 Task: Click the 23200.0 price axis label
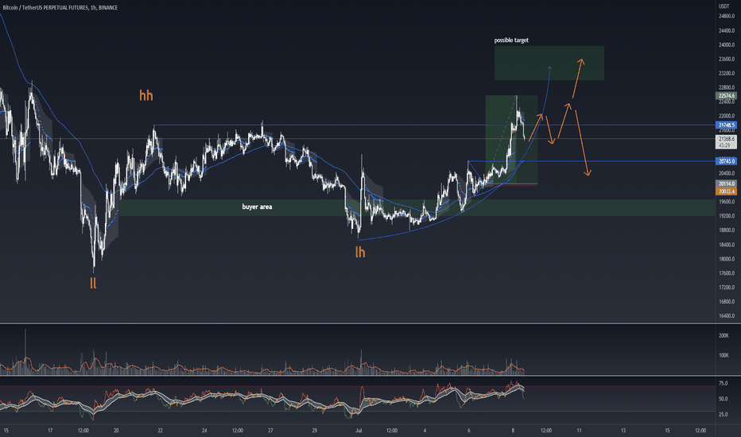tap(727, 73)
